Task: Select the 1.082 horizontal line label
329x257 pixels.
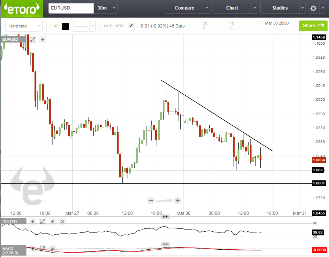Action: (318, 170)
